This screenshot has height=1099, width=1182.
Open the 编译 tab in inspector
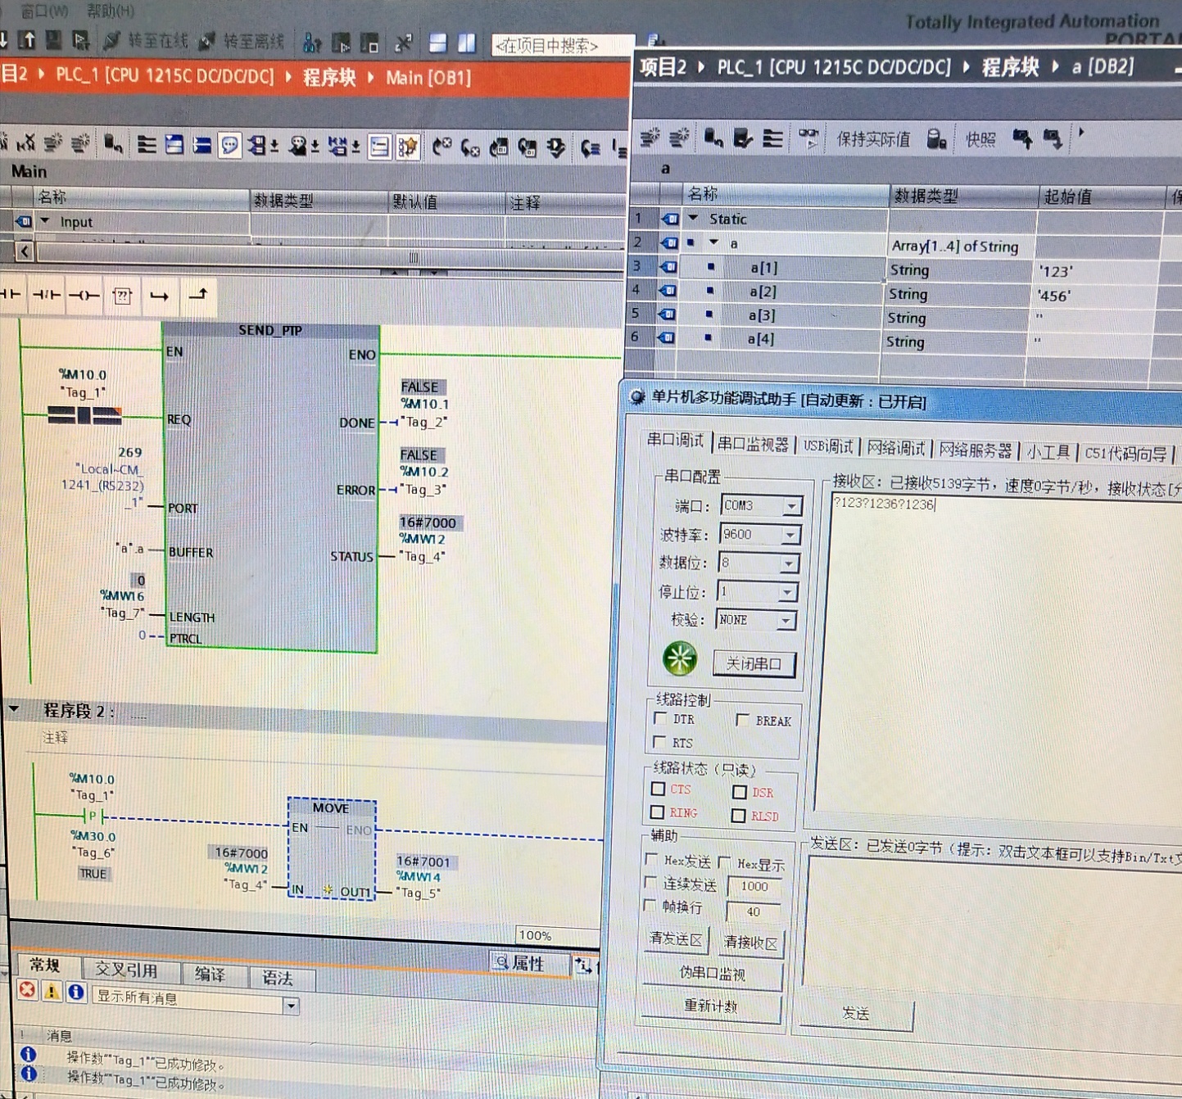(210, 974)
